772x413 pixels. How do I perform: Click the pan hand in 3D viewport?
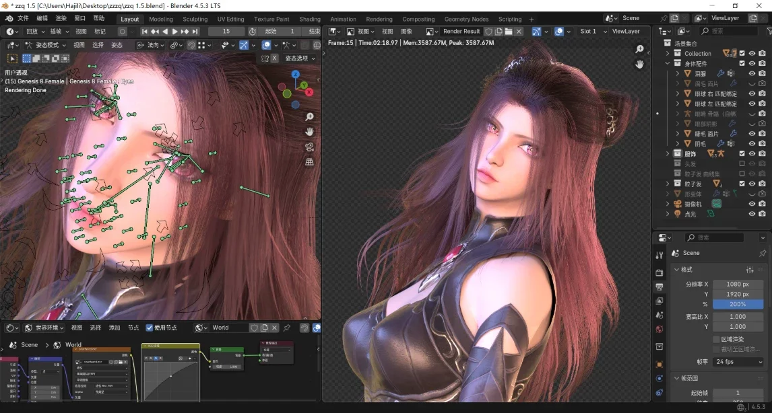tap(309, 131)
